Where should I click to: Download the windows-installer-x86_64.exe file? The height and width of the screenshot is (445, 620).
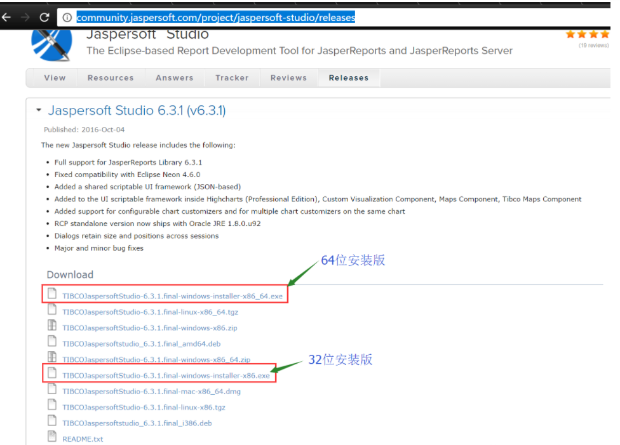click(x=172, y=296)
